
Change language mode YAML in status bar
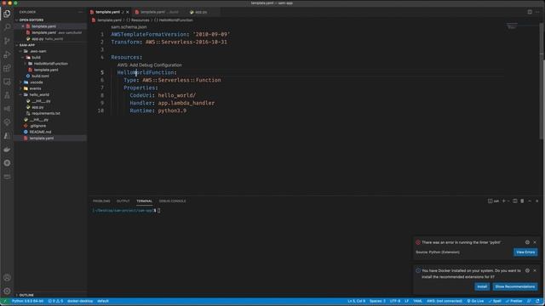[x=417, y=301]
